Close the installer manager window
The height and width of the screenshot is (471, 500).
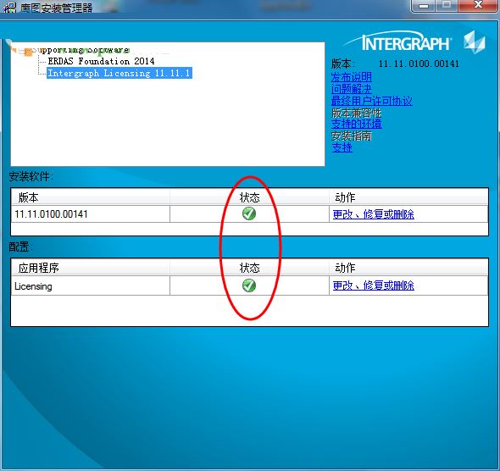pos(478,5)
